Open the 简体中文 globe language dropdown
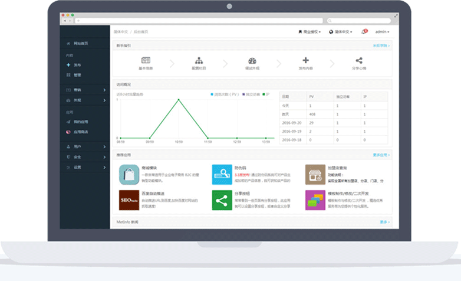Image resolution: width=461 pixels, height=281 pixels. (x=341, y=32)
